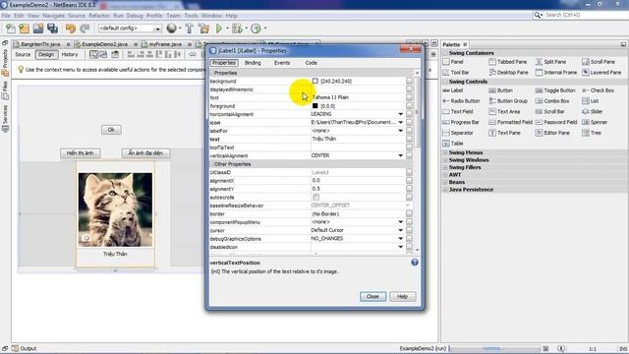The image size is (629, 354).
Task: Switch to Source view
Action: point(23,55)
